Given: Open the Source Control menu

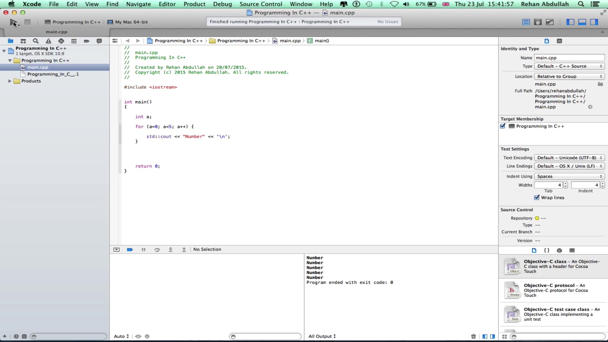Looking at the screenshot, I should [x=261, y=4].
